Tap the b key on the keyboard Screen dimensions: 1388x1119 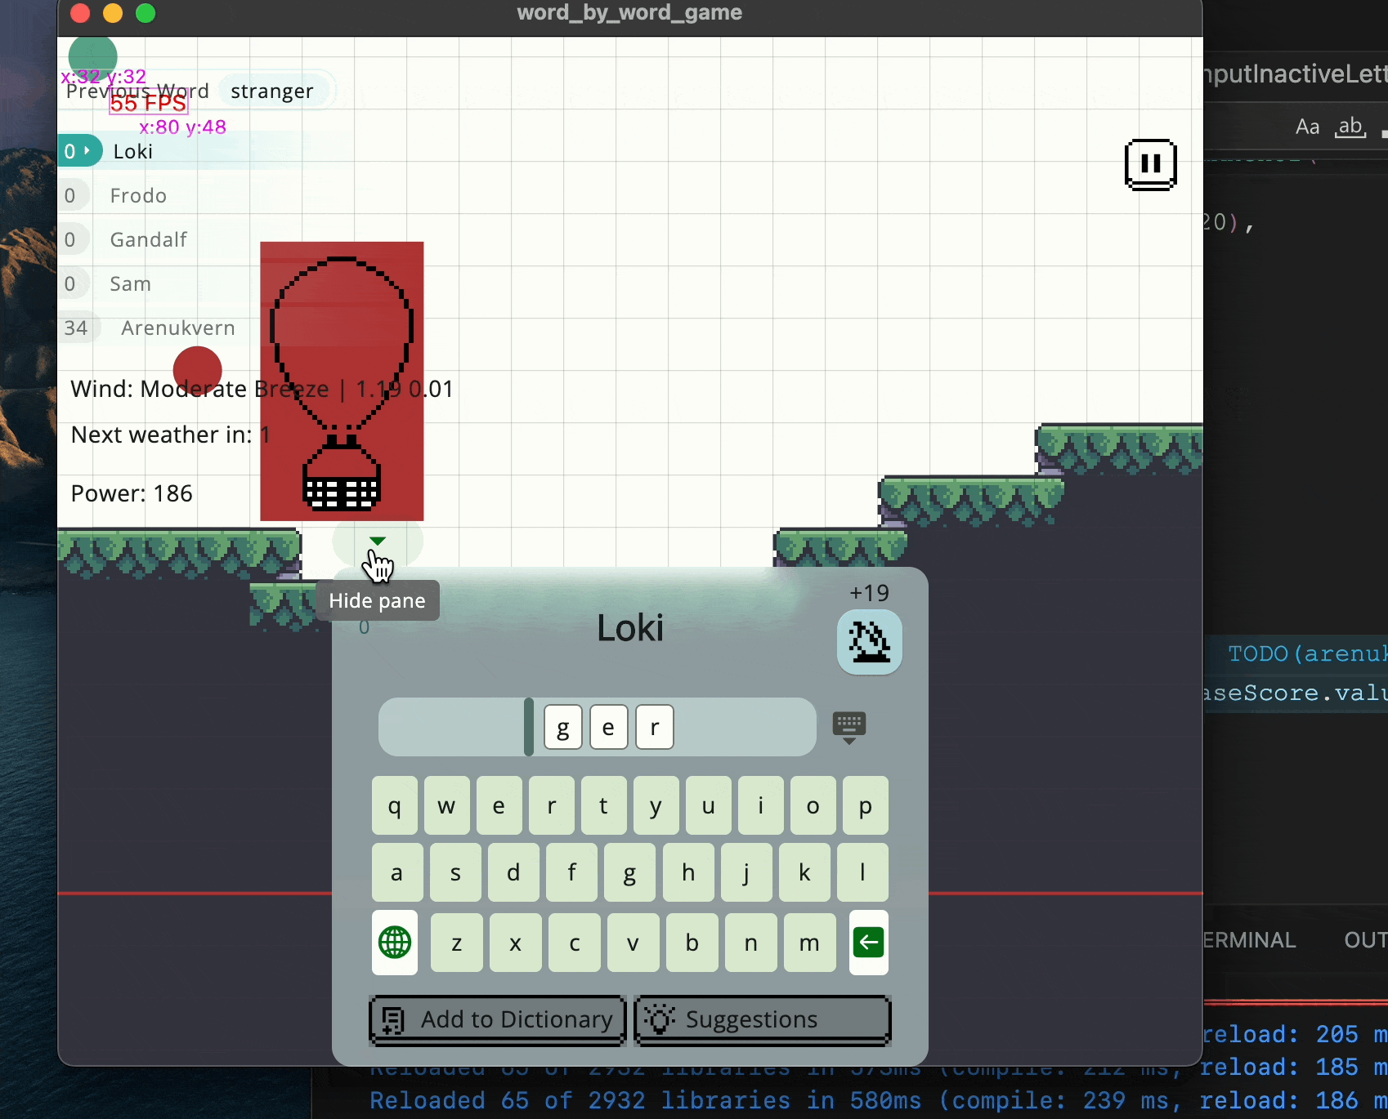click(x=692, y=943)
